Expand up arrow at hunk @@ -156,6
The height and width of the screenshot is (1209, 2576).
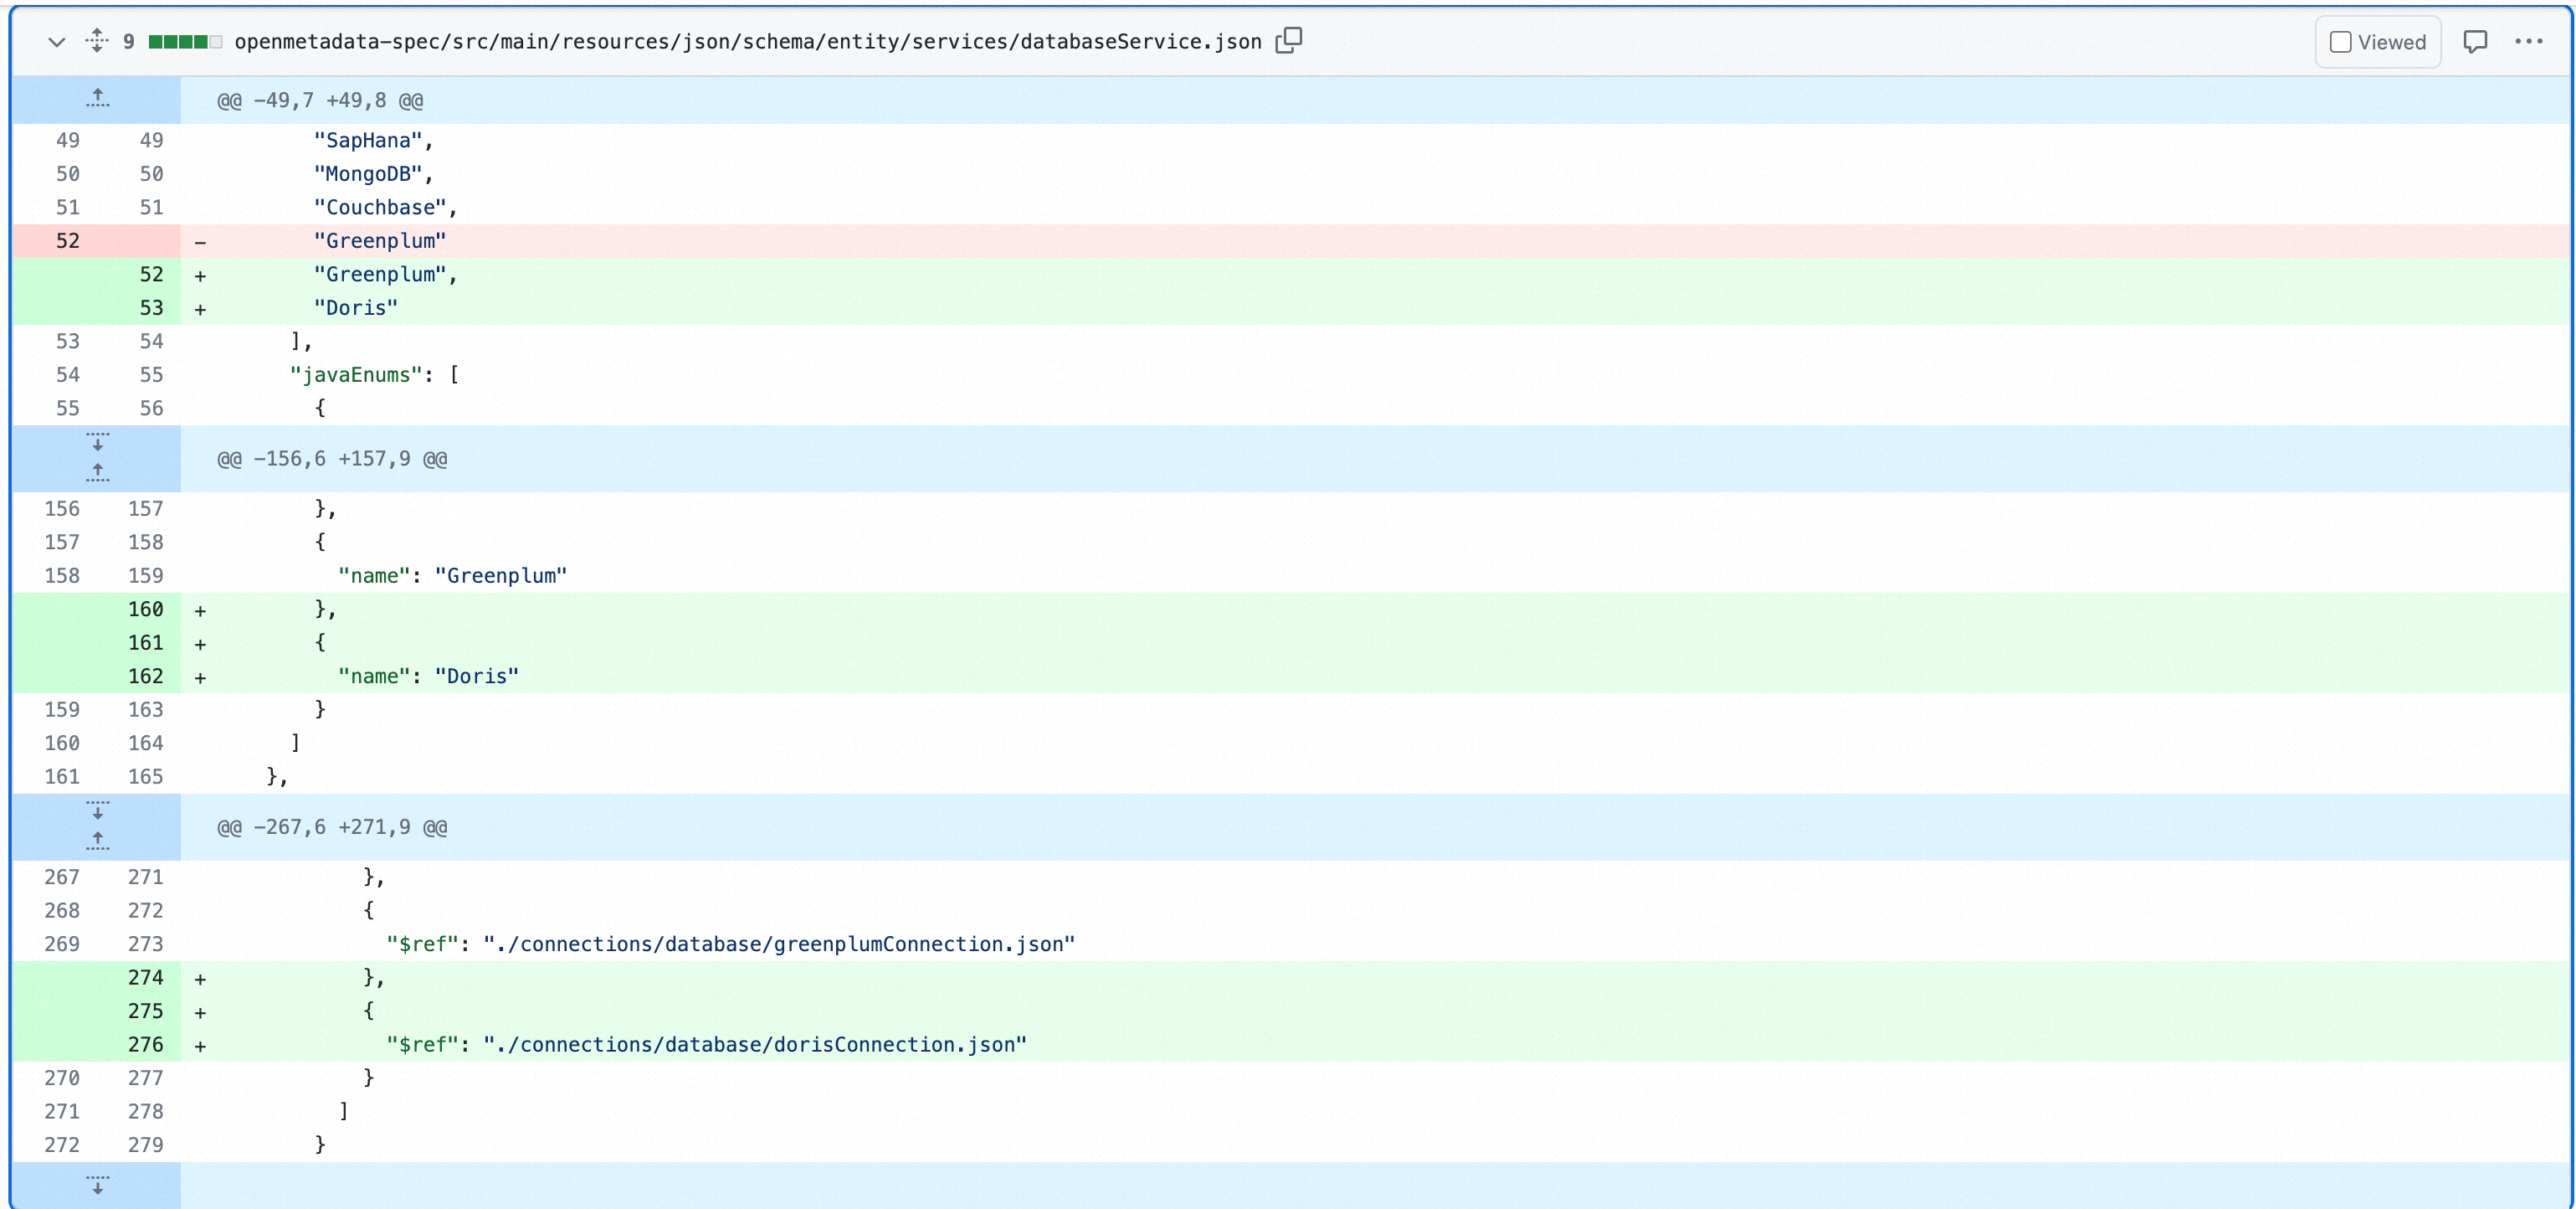97,472
